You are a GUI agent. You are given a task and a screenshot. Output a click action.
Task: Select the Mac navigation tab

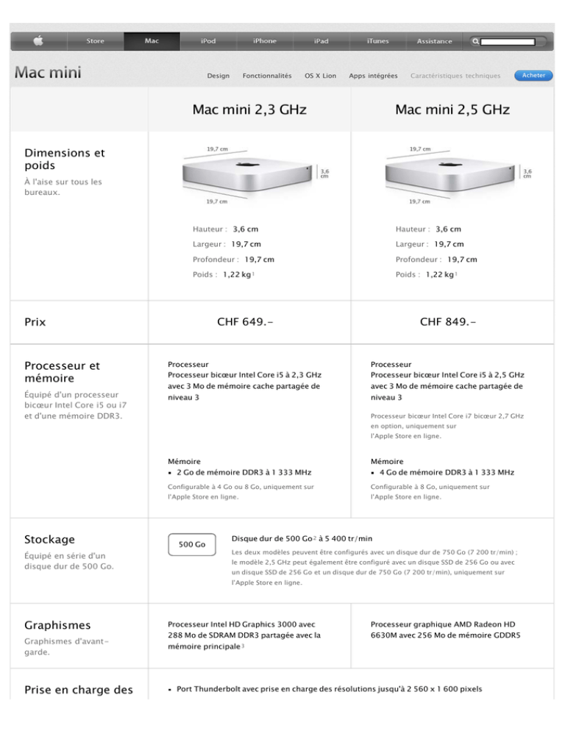pyautogui.click(x=152, y=41)
